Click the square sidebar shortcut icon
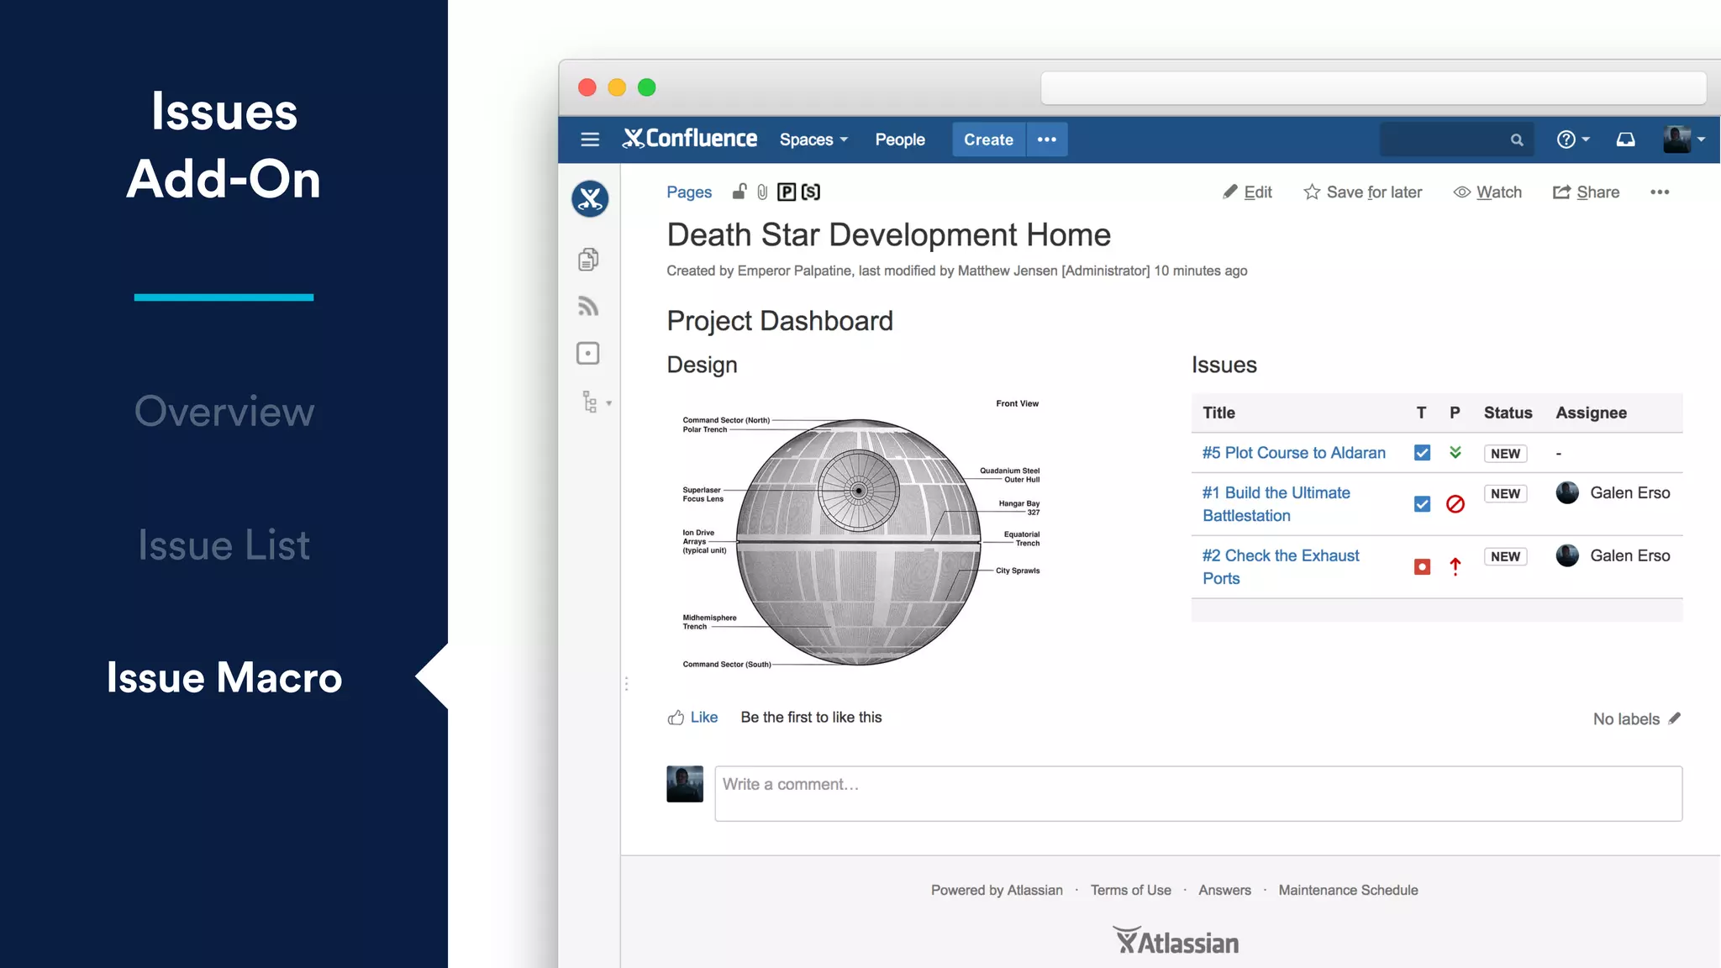1721x968 pixels. [588, 353]
